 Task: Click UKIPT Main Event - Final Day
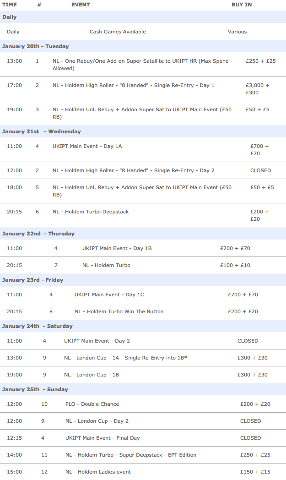pos(103,438)
